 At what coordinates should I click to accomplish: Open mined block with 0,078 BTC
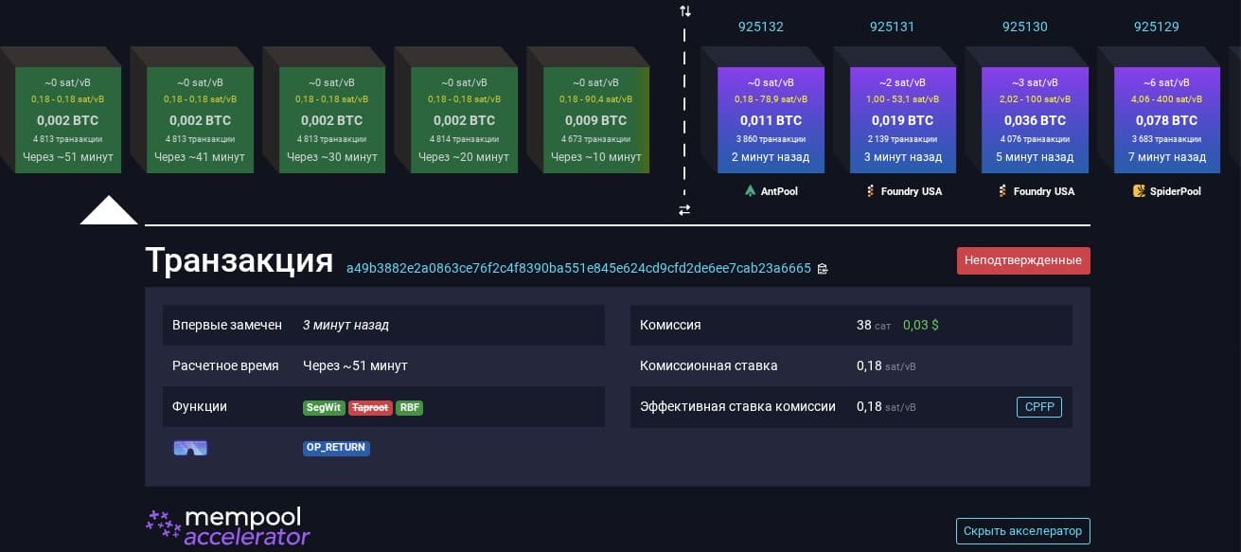(1167, 120)
